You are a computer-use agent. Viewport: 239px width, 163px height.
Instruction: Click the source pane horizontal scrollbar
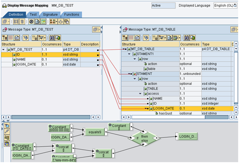(x=51, y=117)
